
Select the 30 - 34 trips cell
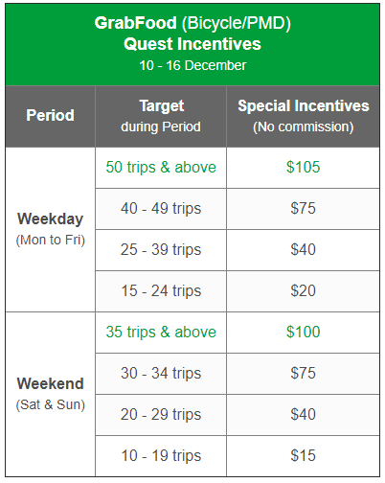tap(161, 374)
